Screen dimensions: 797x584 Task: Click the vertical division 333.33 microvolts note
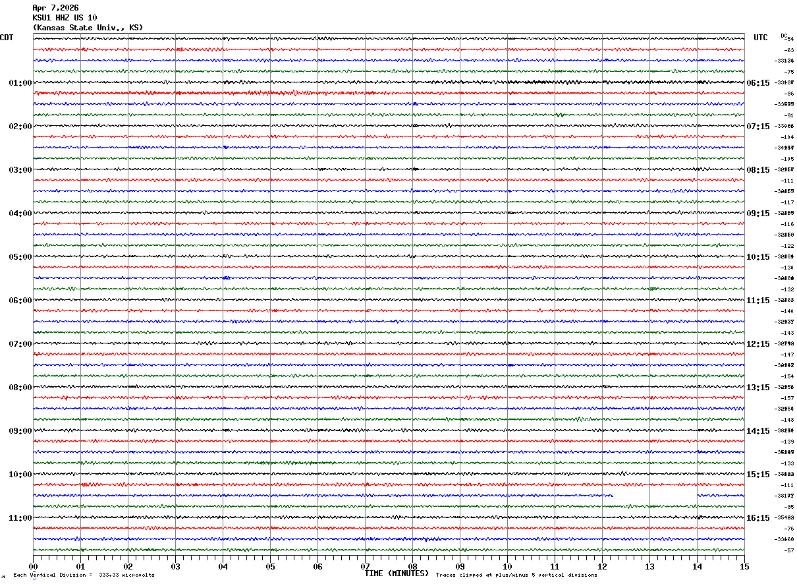[x=84, y=575]
